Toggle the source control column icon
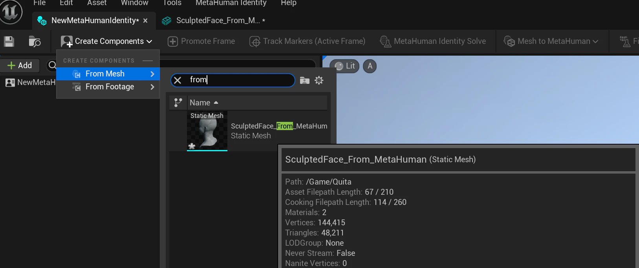The height and width of the screenshot is (268, 639). click(x=178, y=103)
